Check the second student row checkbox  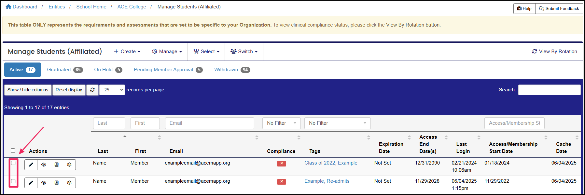pyautogui.click(x=13, y=181)
